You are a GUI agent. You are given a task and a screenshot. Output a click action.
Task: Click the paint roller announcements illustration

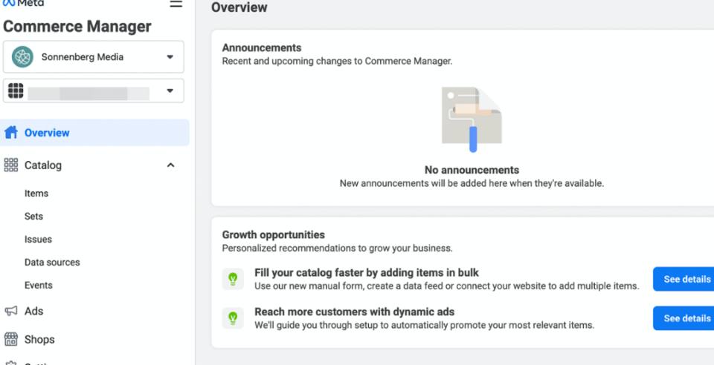(x=472, y=120)
